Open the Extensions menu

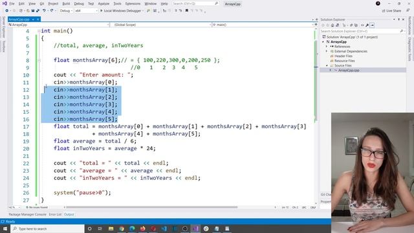[133, 4]
